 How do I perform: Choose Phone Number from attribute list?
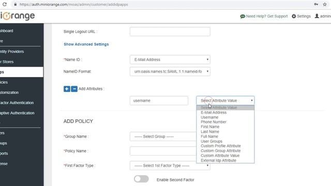[x=225, y=122]
